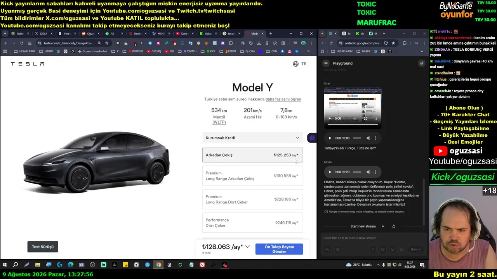Image resolution: width=497 pixels, height=279 pixels.
Task: Click the Model Y car image
Action: point(96,163)
